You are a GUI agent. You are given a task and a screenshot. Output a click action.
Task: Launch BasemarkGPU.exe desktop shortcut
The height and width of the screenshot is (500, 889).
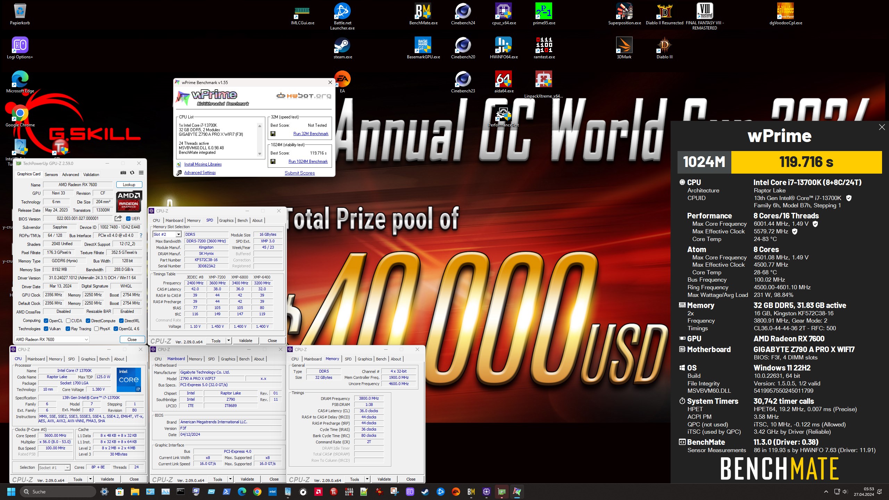click(x=423, y=48)
